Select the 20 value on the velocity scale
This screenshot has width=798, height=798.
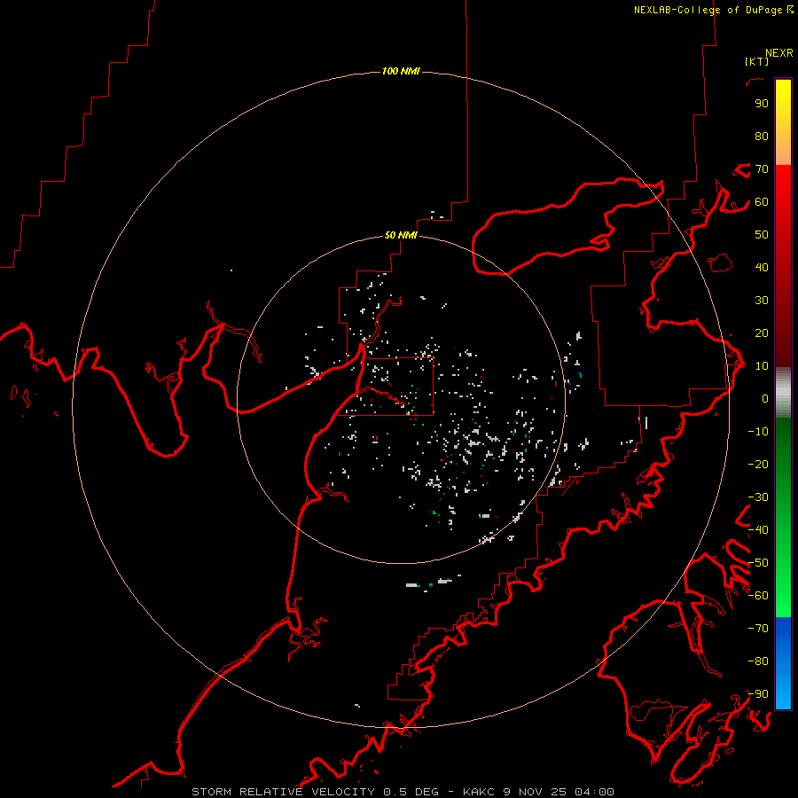point(762,332)
